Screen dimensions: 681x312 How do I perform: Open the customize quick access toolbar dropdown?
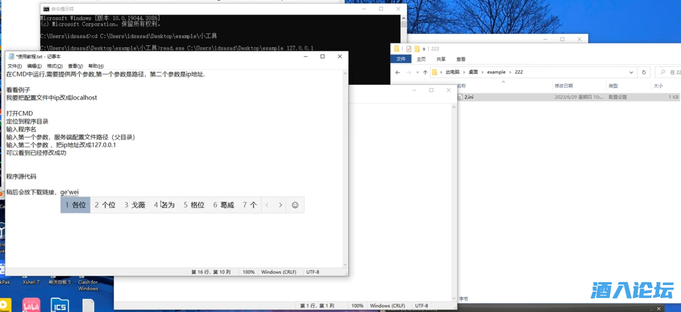click(x=424, y=49)
